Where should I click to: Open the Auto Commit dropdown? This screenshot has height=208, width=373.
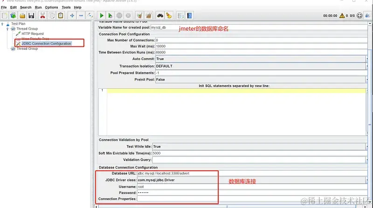[262, 59]
